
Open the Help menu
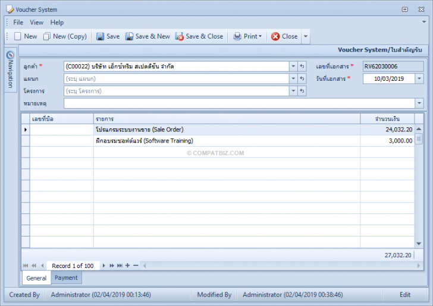click(x=57, y=23)
